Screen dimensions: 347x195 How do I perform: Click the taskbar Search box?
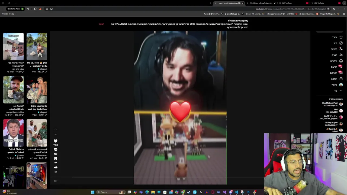click(x=111, y=192)
